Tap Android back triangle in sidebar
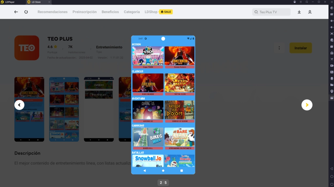Screen dimensions: 334x187 tap(332, 169)
